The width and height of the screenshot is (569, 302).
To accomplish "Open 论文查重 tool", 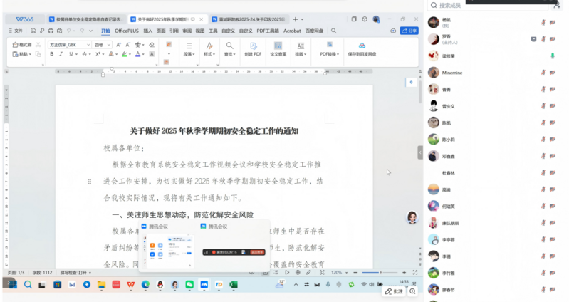I will [x=278, y=49].
